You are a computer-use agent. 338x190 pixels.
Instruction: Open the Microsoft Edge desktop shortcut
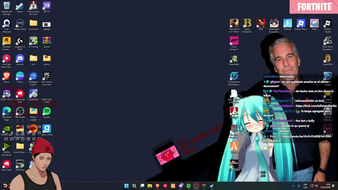tap(7, 114)
